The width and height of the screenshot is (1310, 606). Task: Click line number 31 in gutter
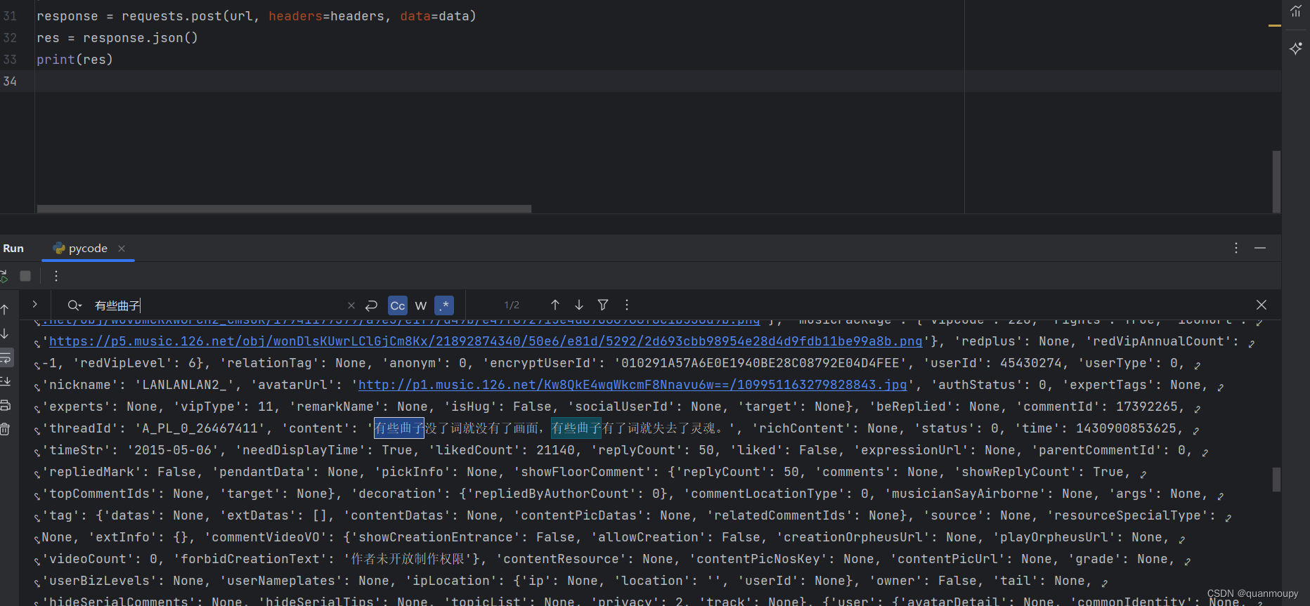[10, 16]
